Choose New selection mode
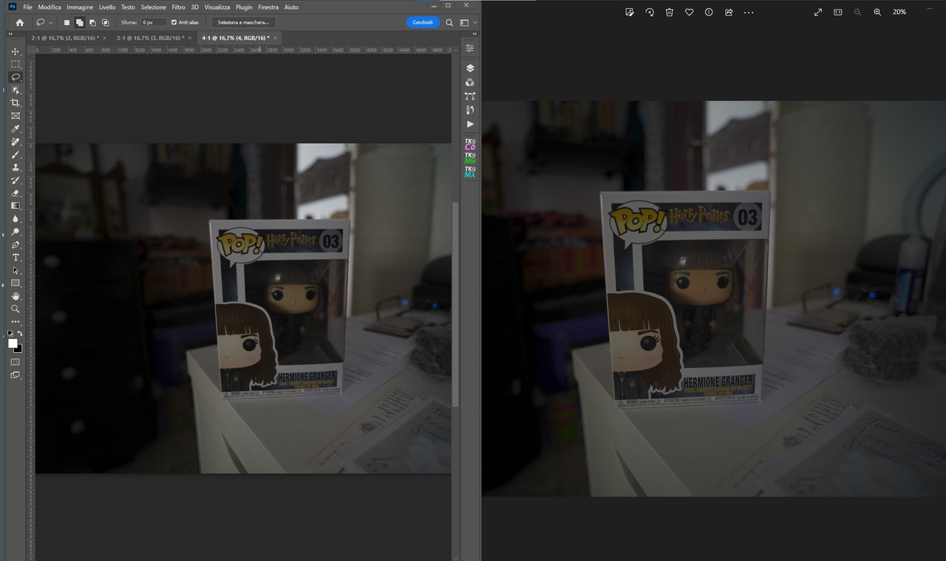 click(67, 23)
